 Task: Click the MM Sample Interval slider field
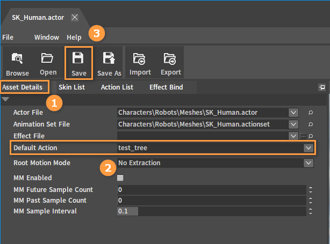[x=212, y=211]
